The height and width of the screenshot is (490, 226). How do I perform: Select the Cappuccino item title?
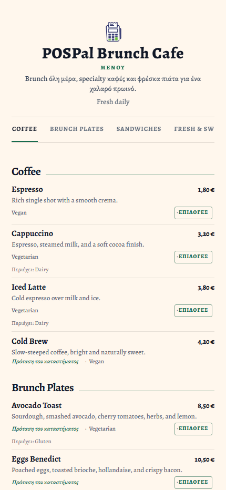[x=32, y=234]
